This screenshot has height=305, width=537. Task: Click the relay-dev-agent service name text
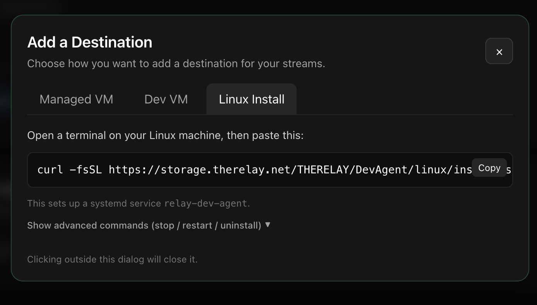pos(207,203)
